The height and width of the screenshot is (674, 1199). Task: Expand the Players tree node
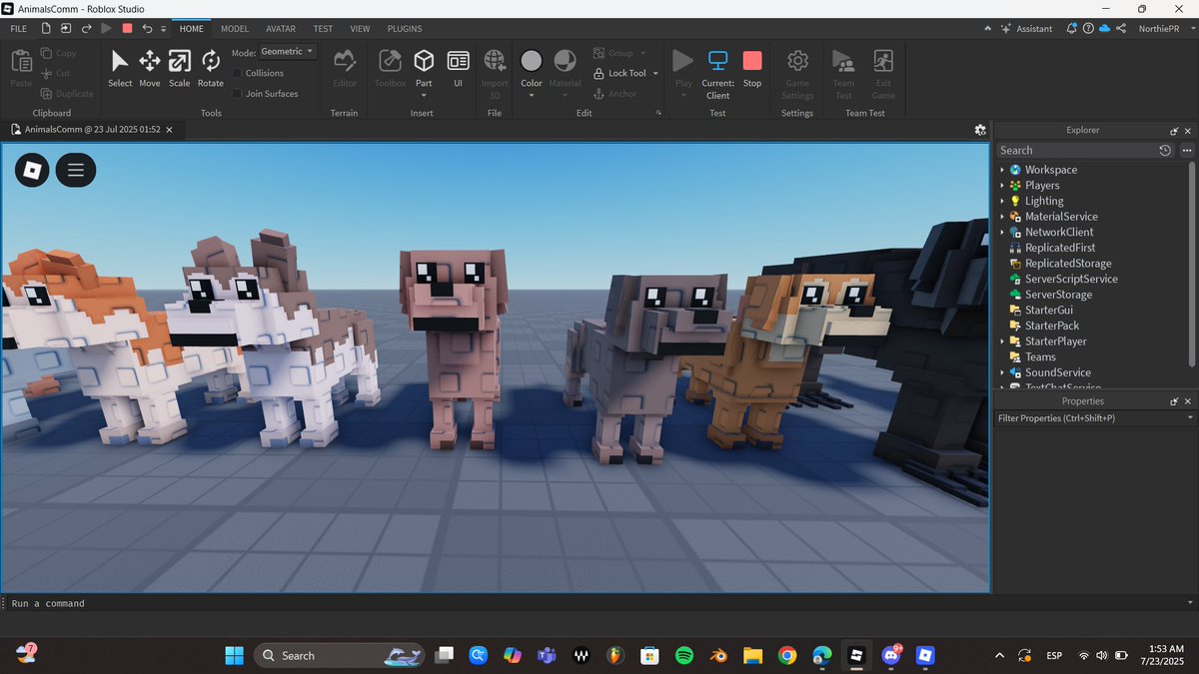(1002, 186)
